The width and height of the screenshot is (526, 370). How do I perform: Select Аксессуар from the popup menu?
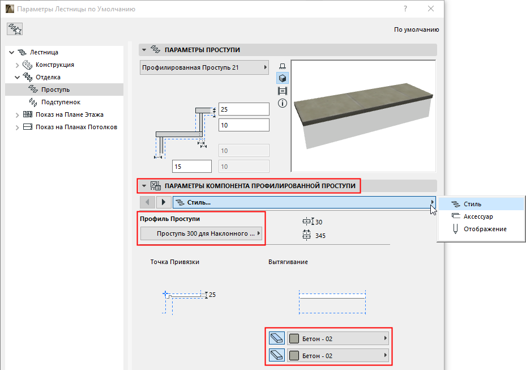(479, 216)
